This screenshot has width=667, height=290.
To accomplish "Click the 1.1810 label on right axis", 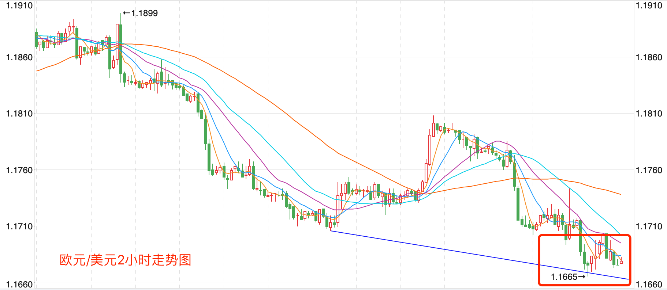I will click(x=649, y=114).
